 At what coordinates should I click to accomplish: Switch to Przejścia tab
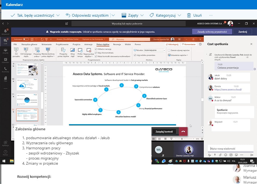pos(76,44)
